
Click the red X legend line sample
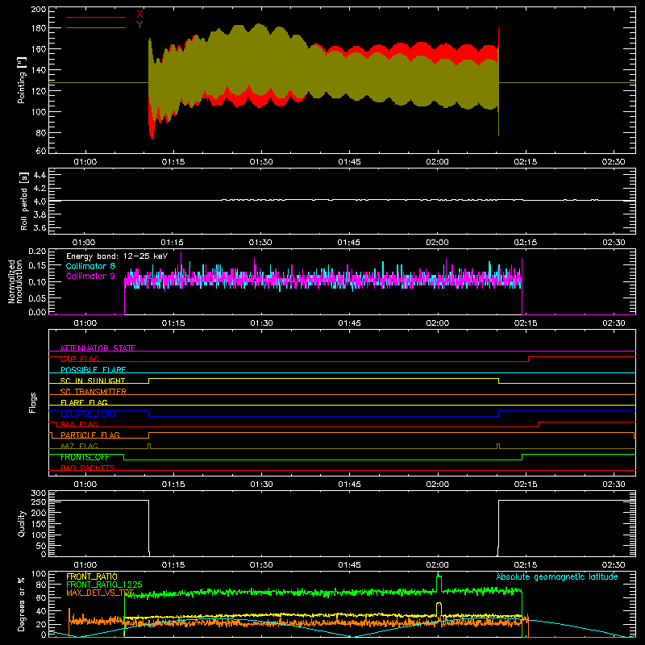96,17
